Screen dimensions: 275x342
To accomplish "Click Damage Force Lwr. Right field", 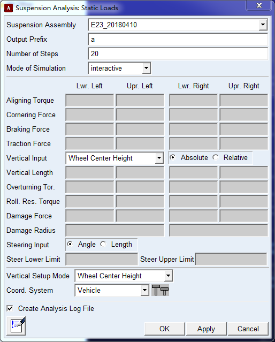I will pos(194,216).
